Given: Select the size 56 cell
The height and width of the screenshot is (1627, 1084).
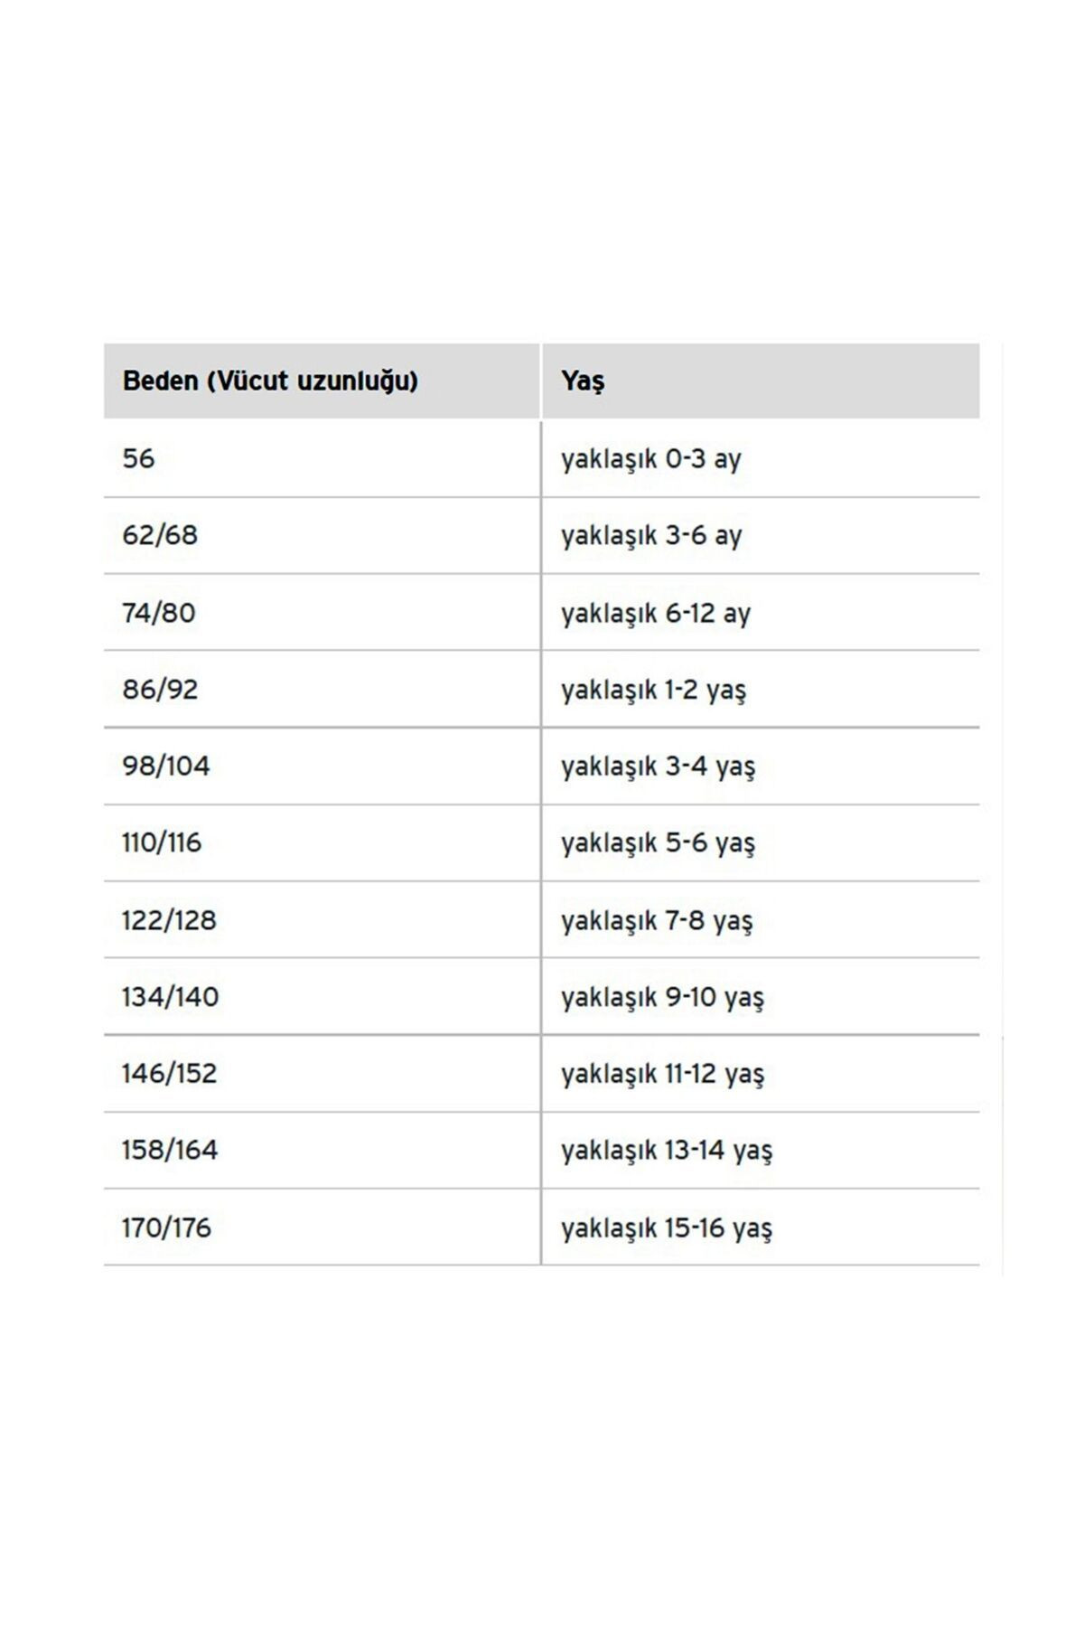Looking at the screenshot, I should click(322, 458).
